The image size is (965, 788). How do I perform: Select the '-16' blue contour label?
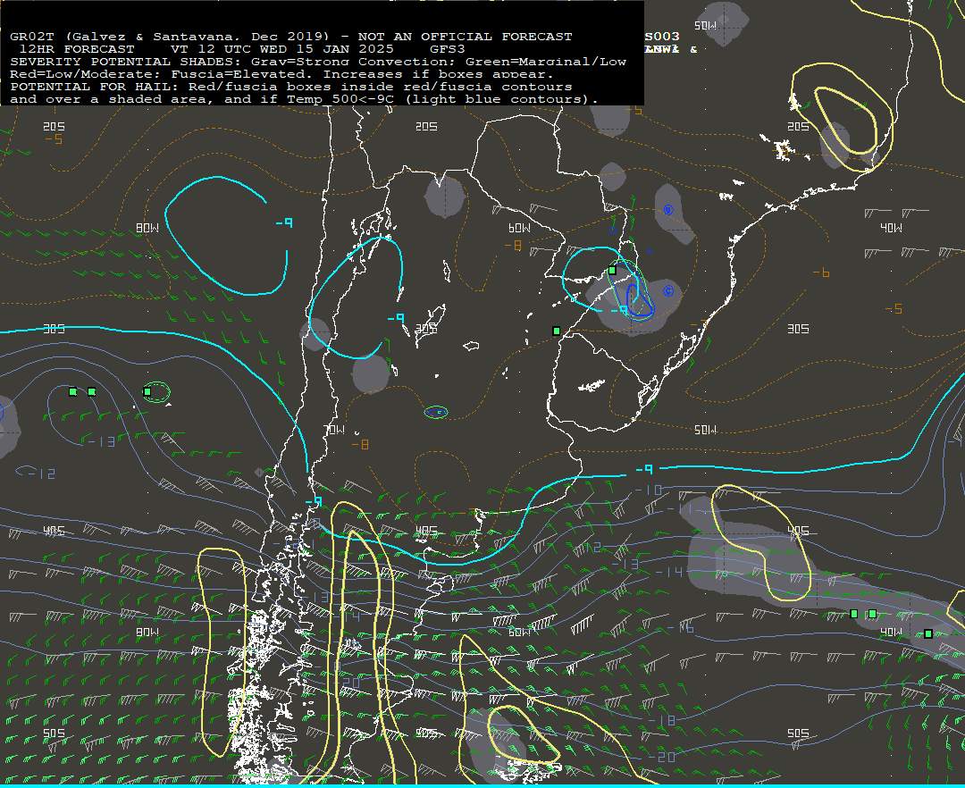pyautogui.click(x=681, y=627)
